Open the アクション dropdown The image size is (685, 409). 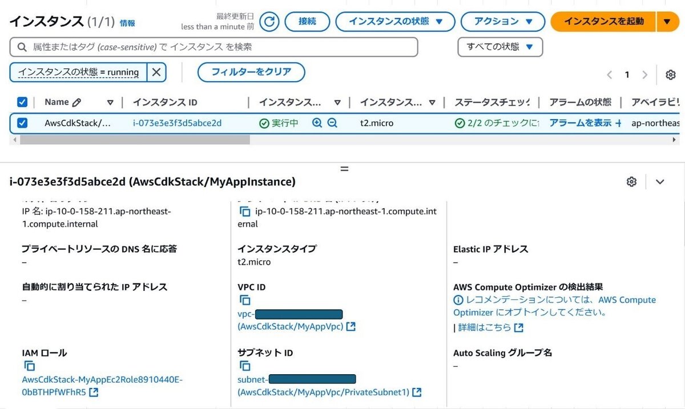coord(501,22)
